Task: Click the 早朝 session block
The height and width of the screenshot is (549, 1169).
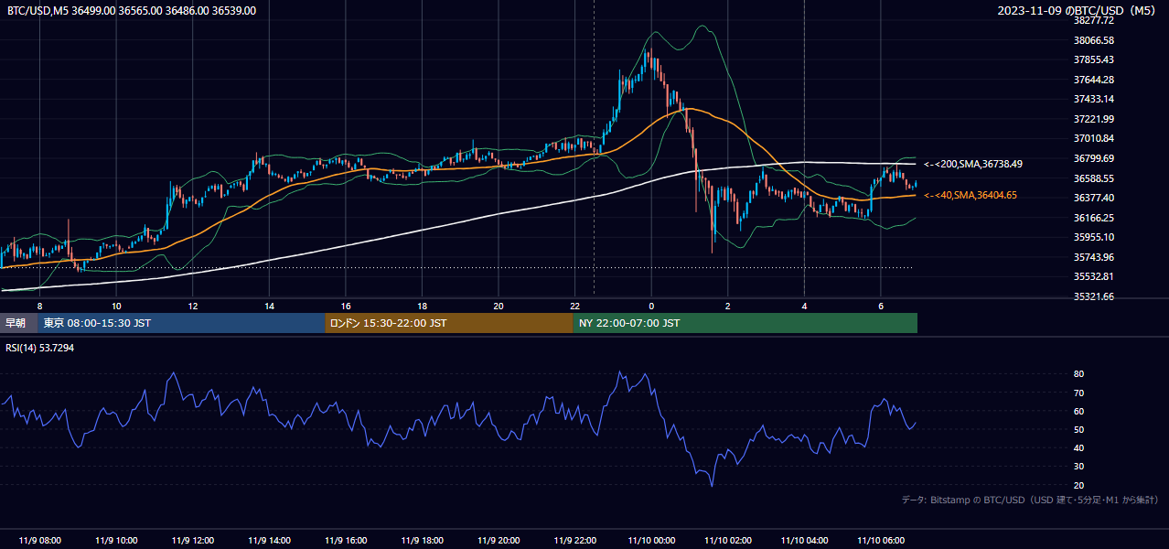Action: coord(18,323)
